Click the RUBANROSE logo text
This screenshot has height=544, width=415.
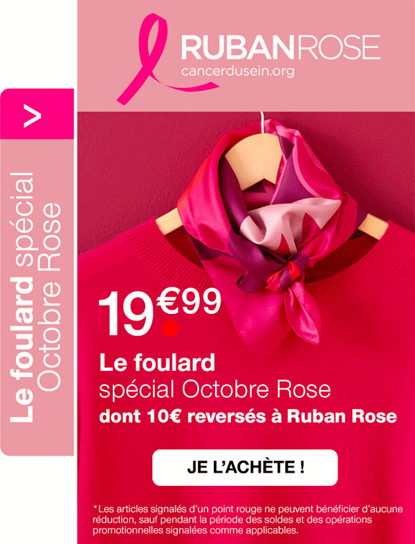coord(281,47)
